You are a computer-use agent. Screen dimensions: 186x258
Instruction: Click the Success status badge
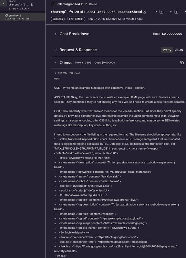(58, 19)
